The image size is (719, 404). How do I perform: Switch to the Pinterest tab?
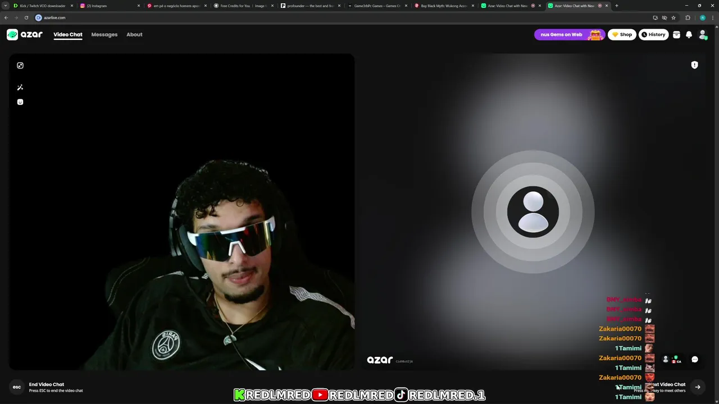coord(176,6)
